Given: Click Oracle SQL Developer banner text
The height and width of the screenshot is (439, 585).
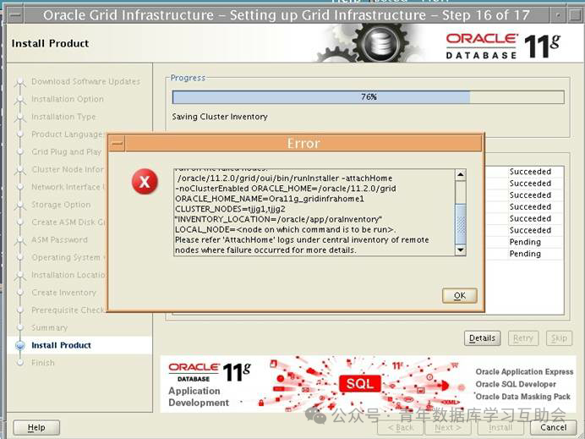Looking at the screenshot, I should point(516,384).
